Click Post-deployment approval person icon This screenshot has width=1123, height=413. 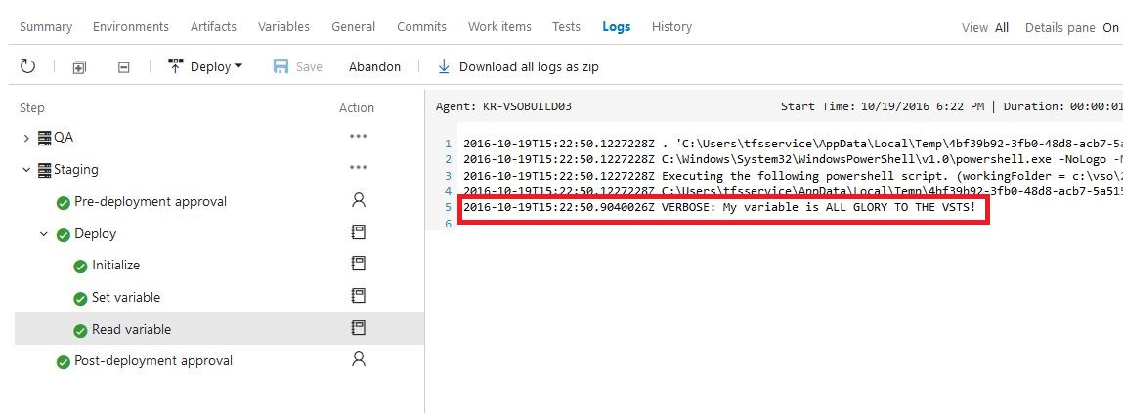pyautogui.click(x=359, y=359)
